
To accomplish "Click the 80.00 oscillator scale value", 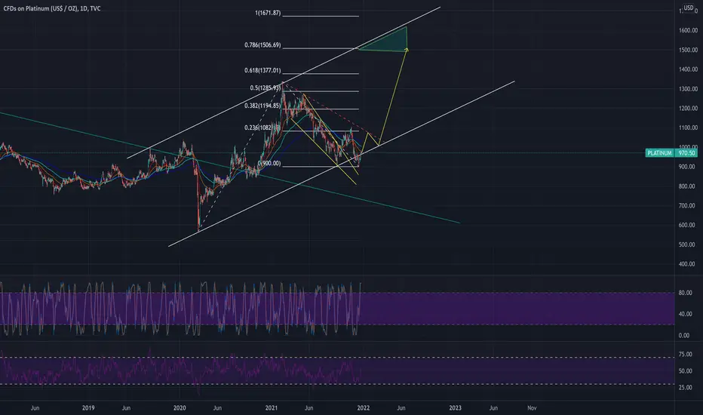I will click(685, 293).
